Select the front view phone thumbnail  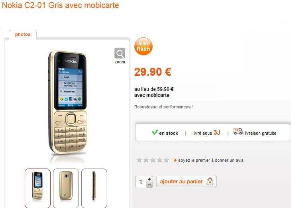coord(37,188)
